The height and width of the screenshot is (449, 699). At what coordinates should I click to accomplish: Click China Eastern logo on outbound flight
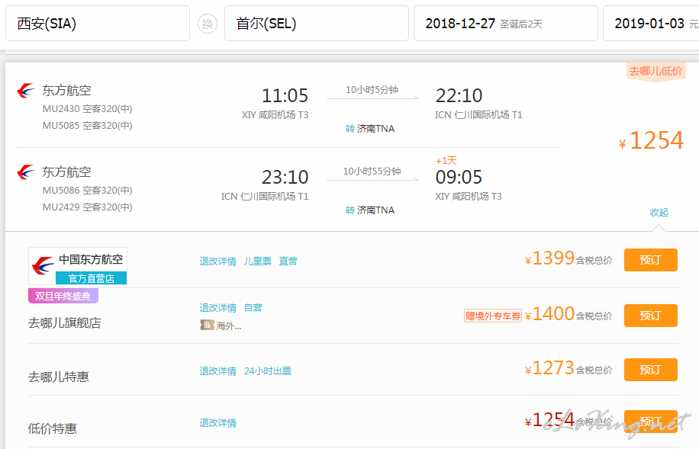coord(26,91)
